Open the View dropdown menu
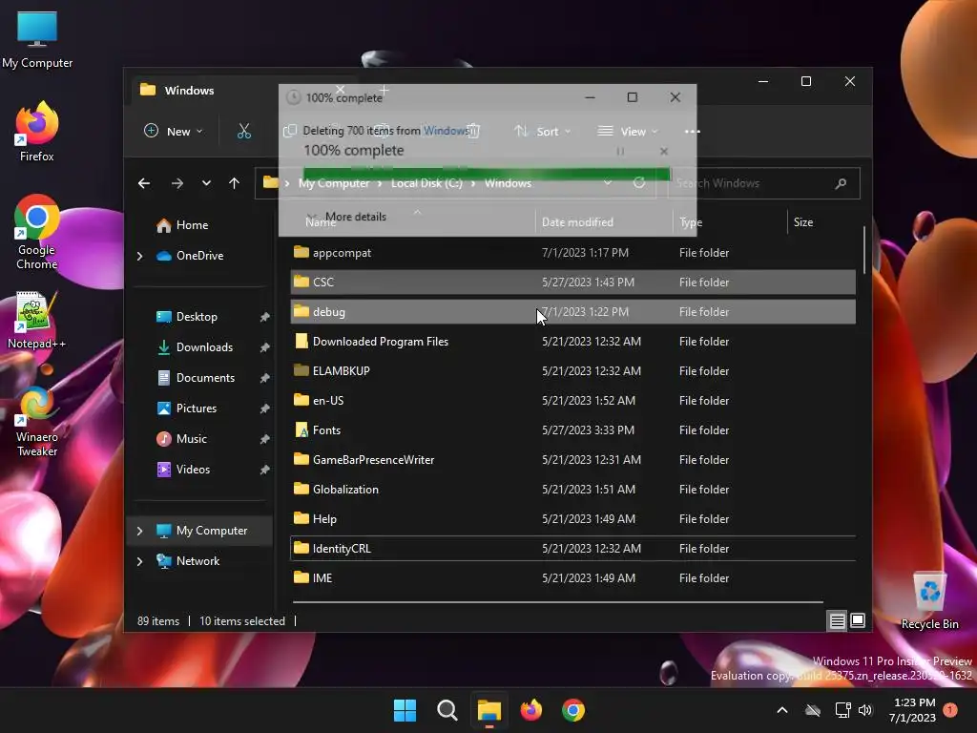977x733 pixels. point(627,131)
